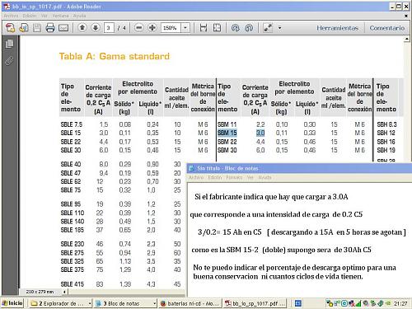Open the Comentario panel
Viewport: 412px width, 309px height.
[387, 28]
